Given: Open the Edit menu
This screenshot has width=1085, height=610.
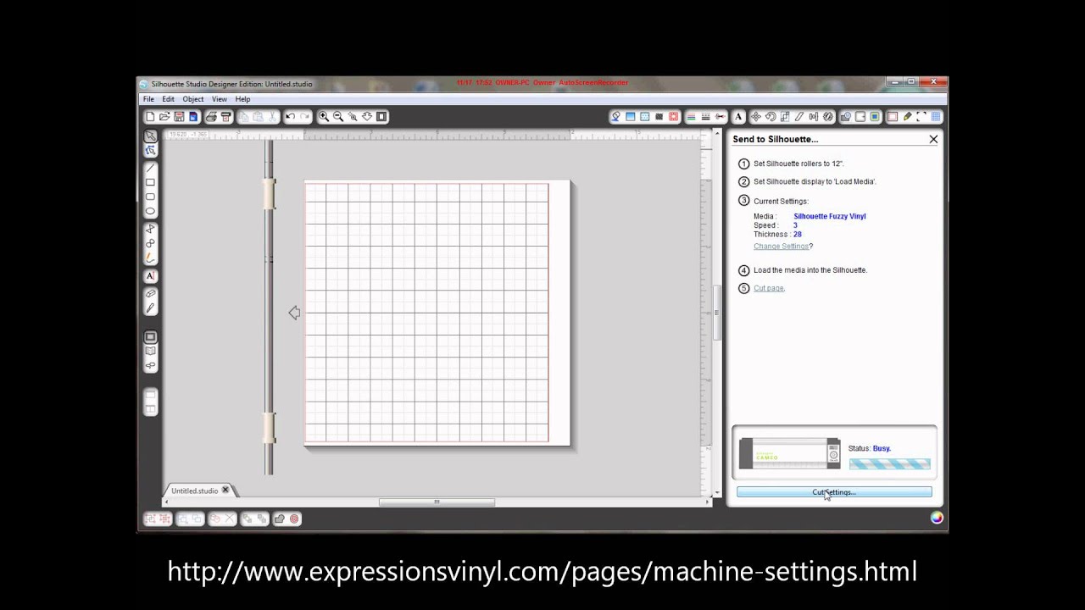Looking at the screenshot, I should (168, 99).
